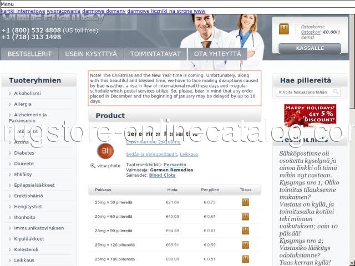Open the Leikkaus link beside Verisuonitaudit
Viewport: 355px width, 266px height.
click(x=189, y=154)
